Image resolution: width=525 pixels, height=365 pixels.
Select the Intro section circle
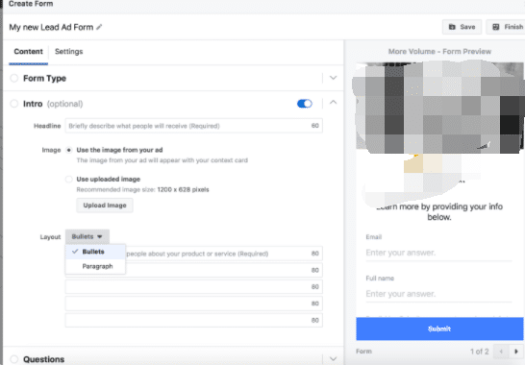pos(14,104)
